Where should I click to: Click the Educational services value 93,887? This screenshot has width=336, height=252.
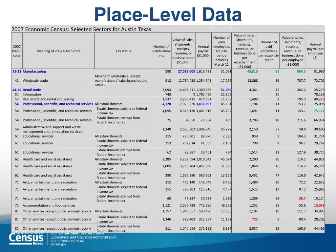pos(190,152)
